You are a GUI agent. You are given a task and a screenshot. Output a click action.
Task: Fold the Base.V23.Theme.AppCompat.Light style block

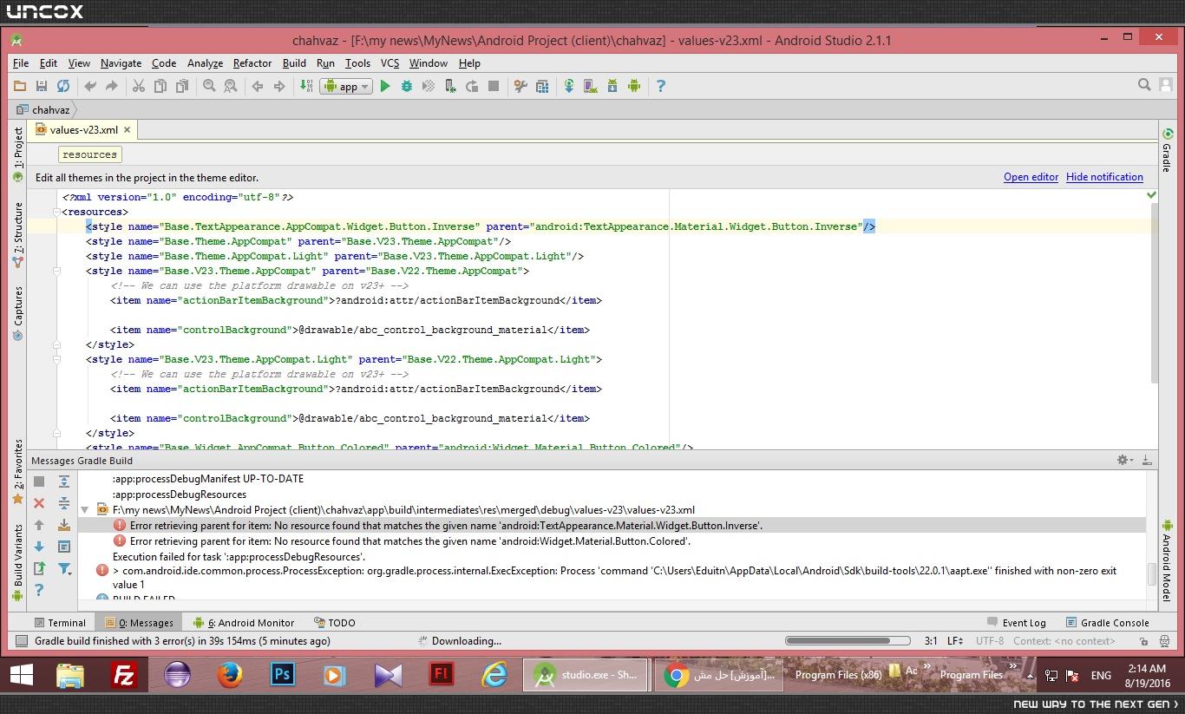click(x=56, y=359)
